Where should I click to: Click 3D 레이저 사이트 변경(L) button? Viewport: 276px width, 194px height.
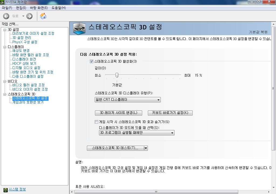click(x=118, y=113)
